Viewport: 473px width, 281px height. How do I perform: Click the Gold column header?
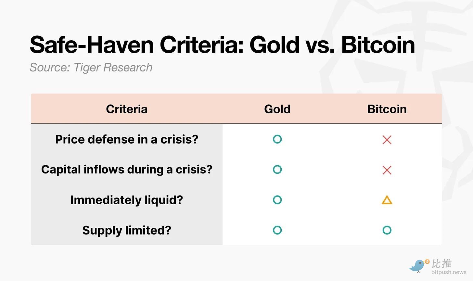pos(277,109)
